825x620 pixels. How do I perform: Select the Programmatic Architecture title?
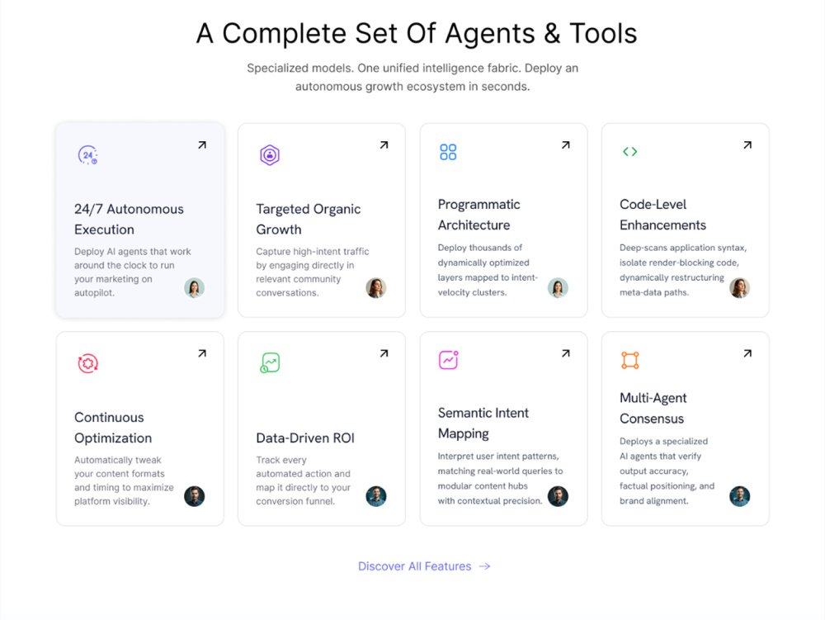point(478,215)
